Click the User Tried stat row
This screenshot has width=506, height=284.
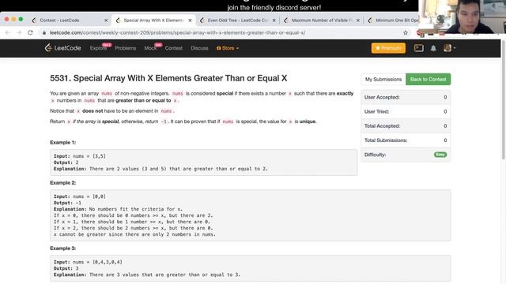pos(406,111)
